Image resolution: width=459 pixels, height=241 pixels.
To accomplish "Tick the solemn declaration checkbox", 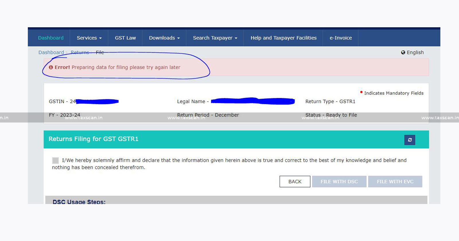I will point(55,160).
